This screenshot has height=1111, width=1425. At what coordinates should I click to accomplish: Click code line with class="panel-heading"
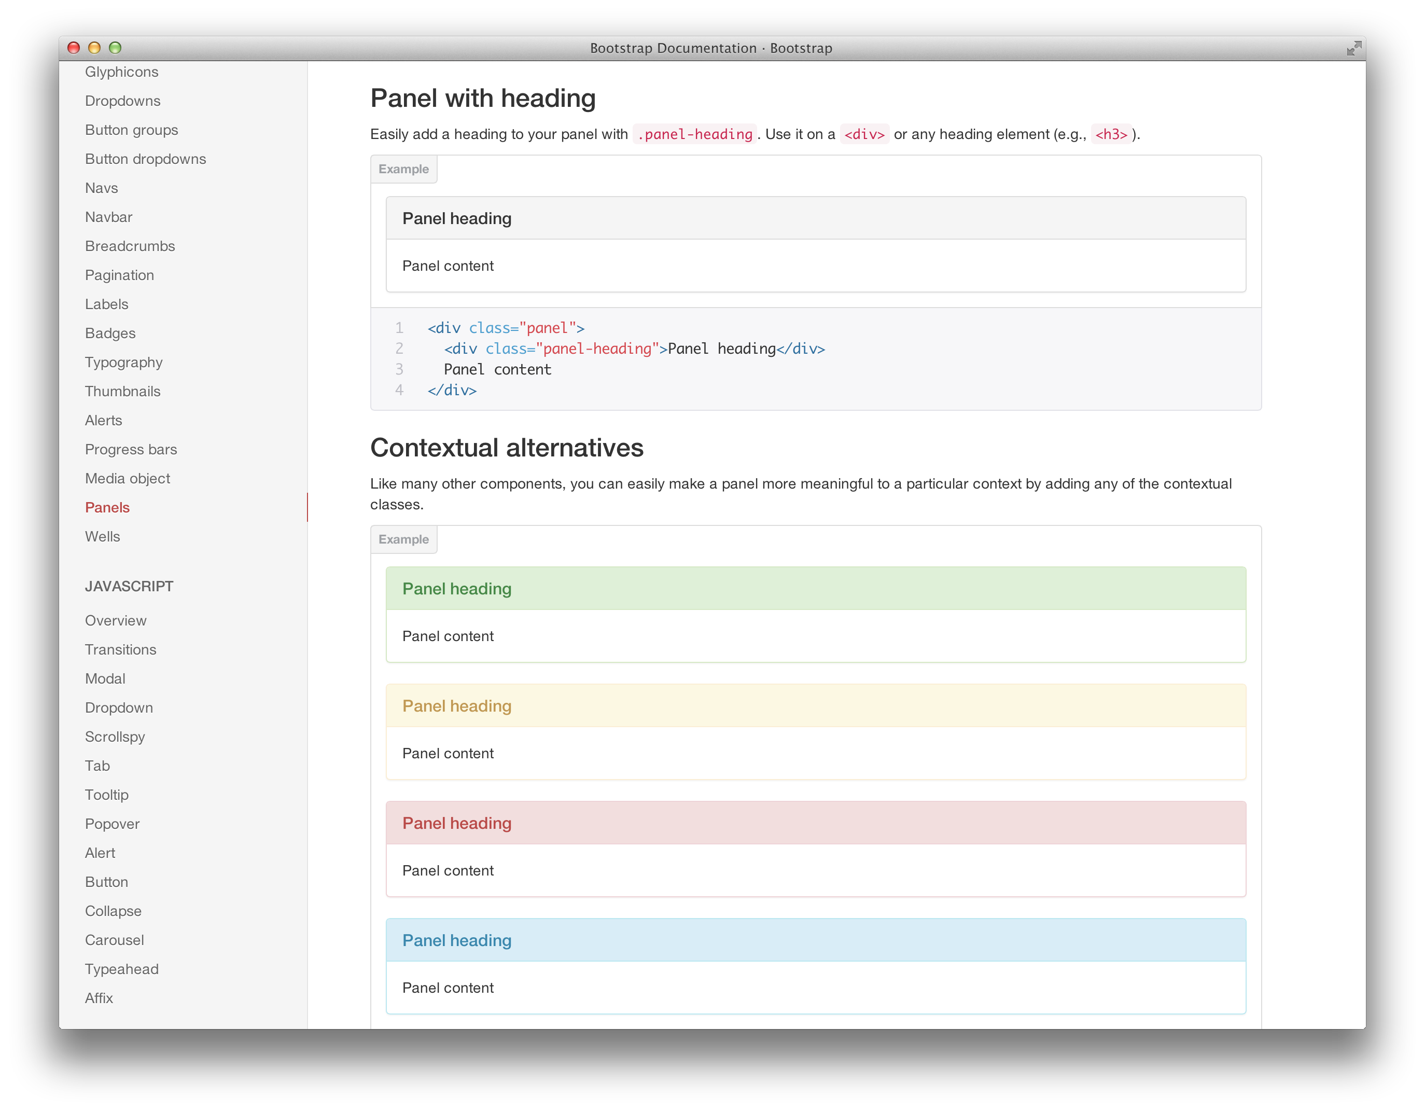pos(634,349)
